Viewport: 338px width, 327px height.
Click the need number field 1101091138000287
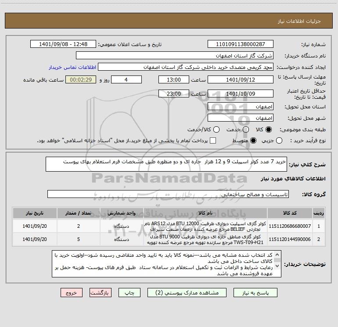241,44
